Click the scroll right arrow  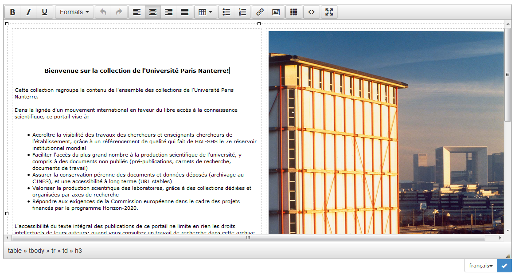500,238
